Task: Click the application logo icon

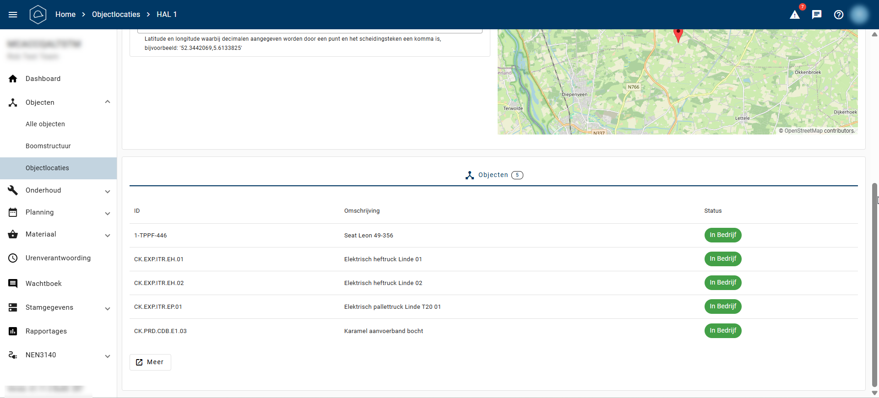Action: tap(38, 15)
